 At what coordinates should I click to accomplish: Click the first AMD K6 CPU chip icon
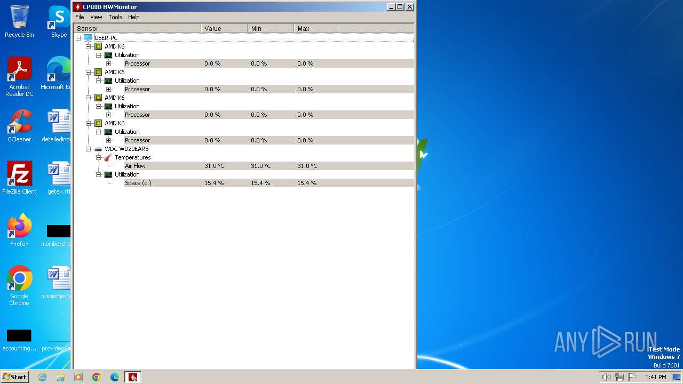tap(98, 46)
